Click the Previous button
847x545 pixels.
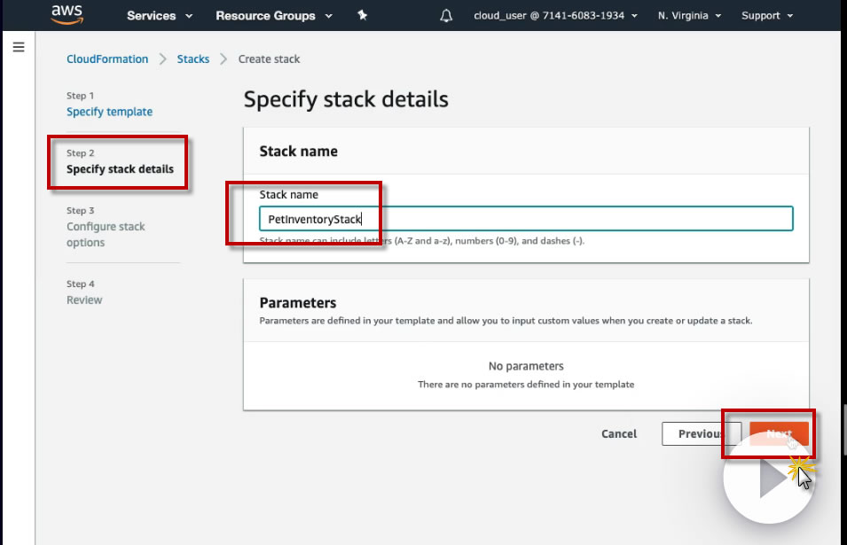[700, 434]
